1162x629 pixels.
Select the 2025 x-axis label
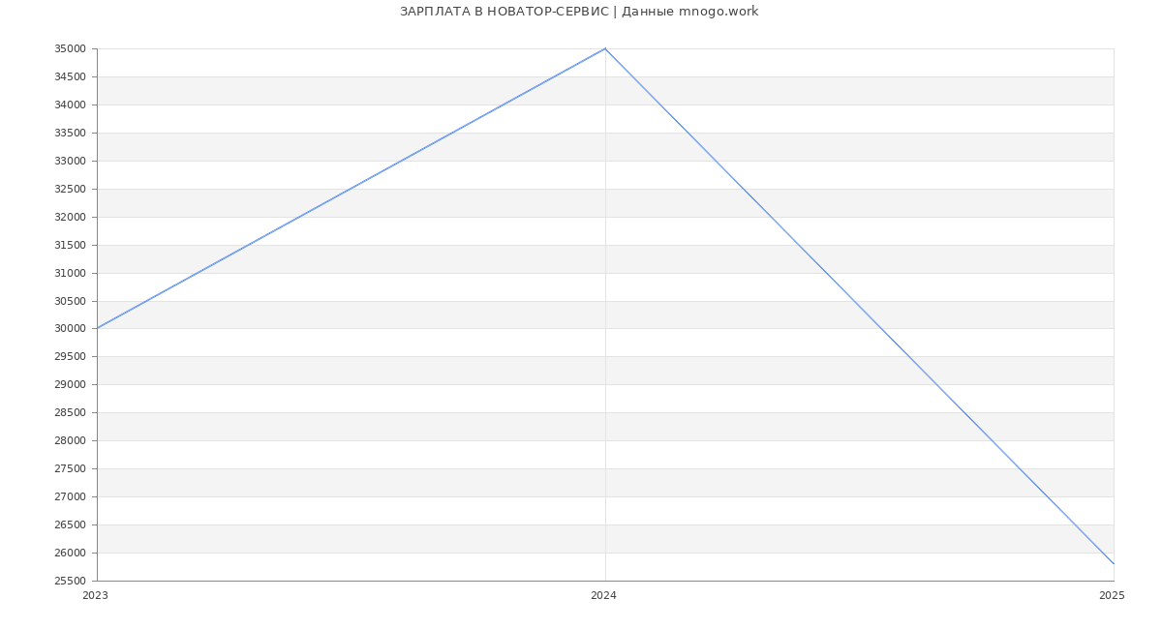click(1112, 595)
